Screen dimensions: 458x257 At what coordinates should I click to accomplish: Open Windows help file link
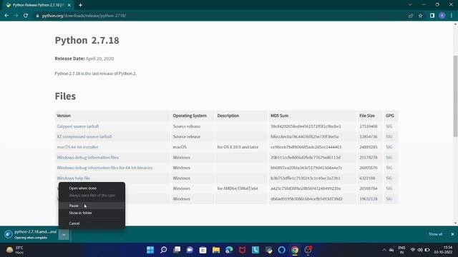tap(73, 178)
